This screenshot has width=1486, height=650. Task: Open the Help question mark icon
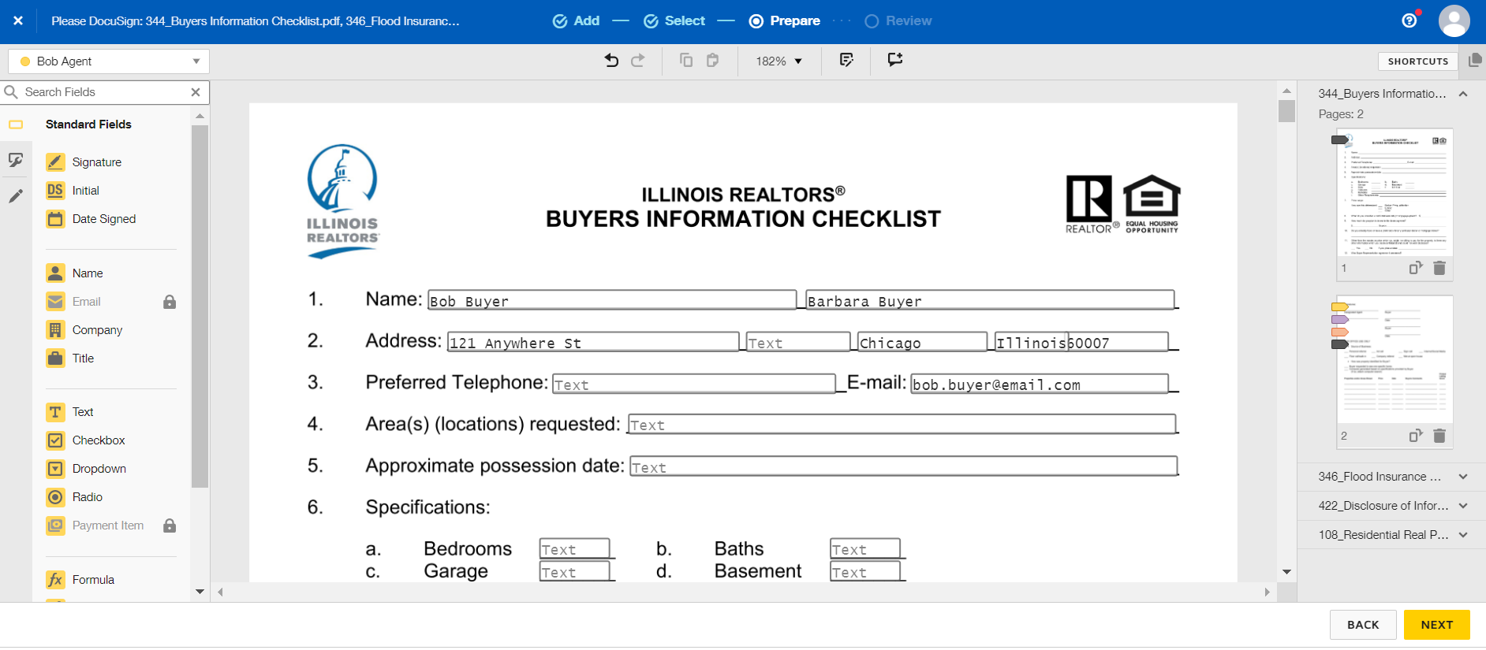(x=1409, y=20)
